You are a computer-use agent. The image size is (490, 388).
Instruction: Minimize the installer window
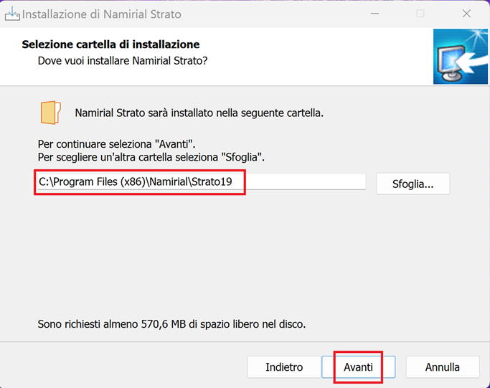374,14
